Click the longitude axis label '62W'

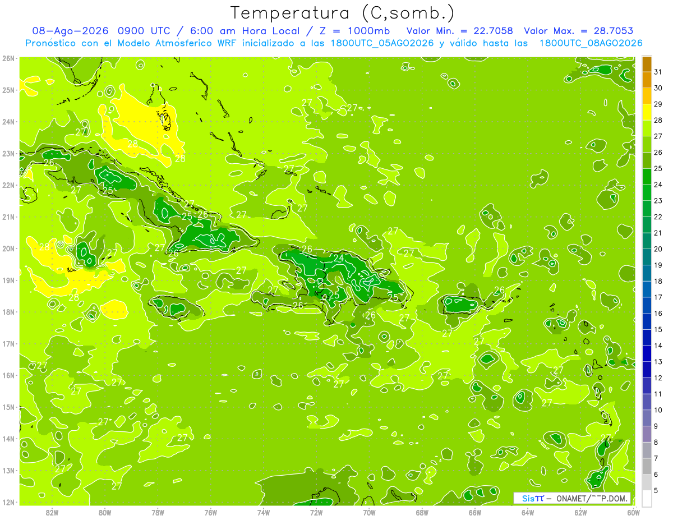tap(581, 512)
